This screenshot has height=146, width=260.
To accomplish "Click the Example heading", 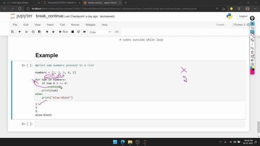I will coord(47,55).
